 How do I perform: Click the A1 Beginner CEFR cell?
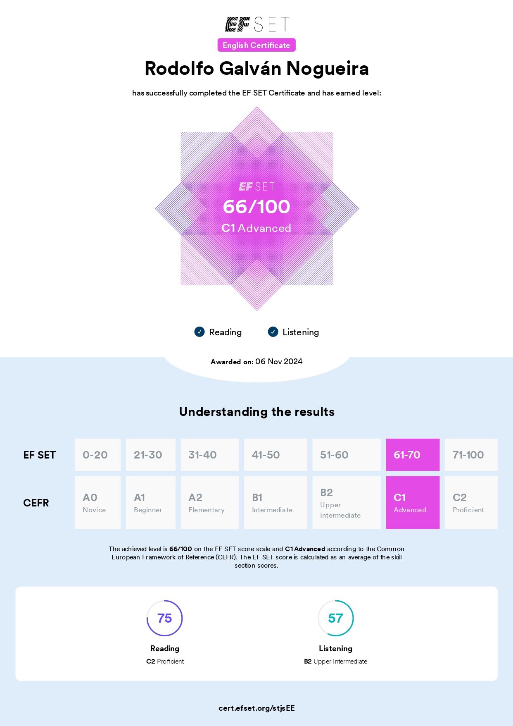[150, 503]
